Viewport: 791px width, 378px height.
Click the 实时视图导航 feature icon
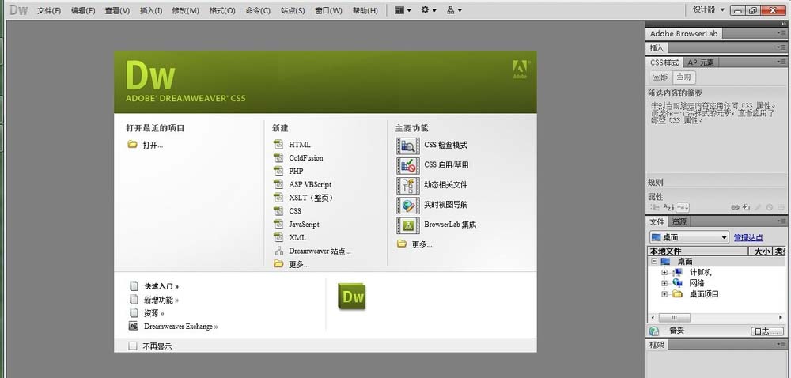click(407, 205)
